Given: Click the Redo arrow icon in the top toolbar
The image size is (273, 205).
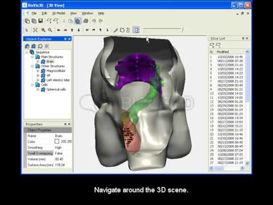Looking at the screenshot, I should click(x=101, y=21).
